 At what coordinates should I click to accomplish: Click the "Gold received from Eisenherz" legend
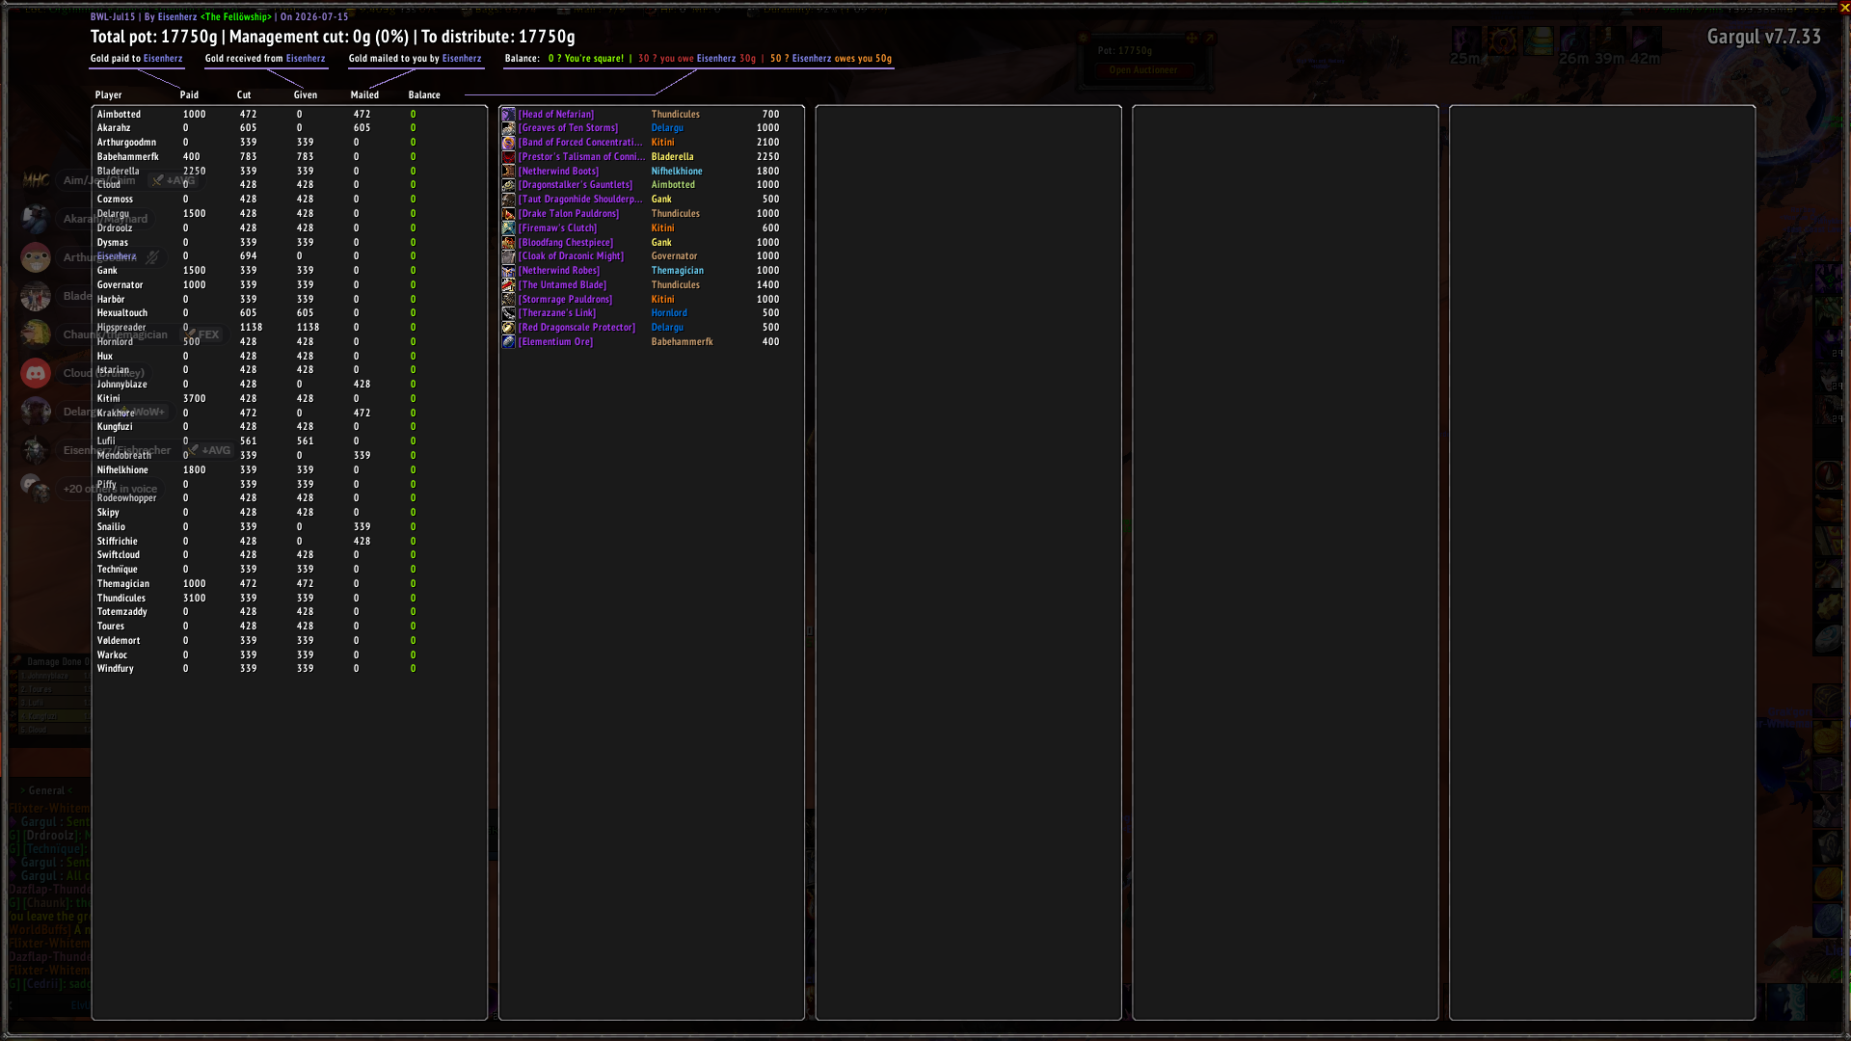[x=265, y=59]
